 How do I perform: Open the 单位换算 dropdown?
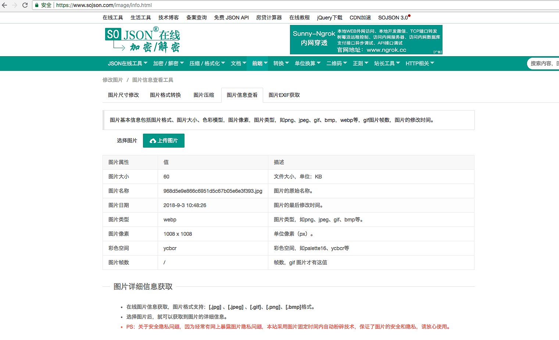tap(307, 64)
